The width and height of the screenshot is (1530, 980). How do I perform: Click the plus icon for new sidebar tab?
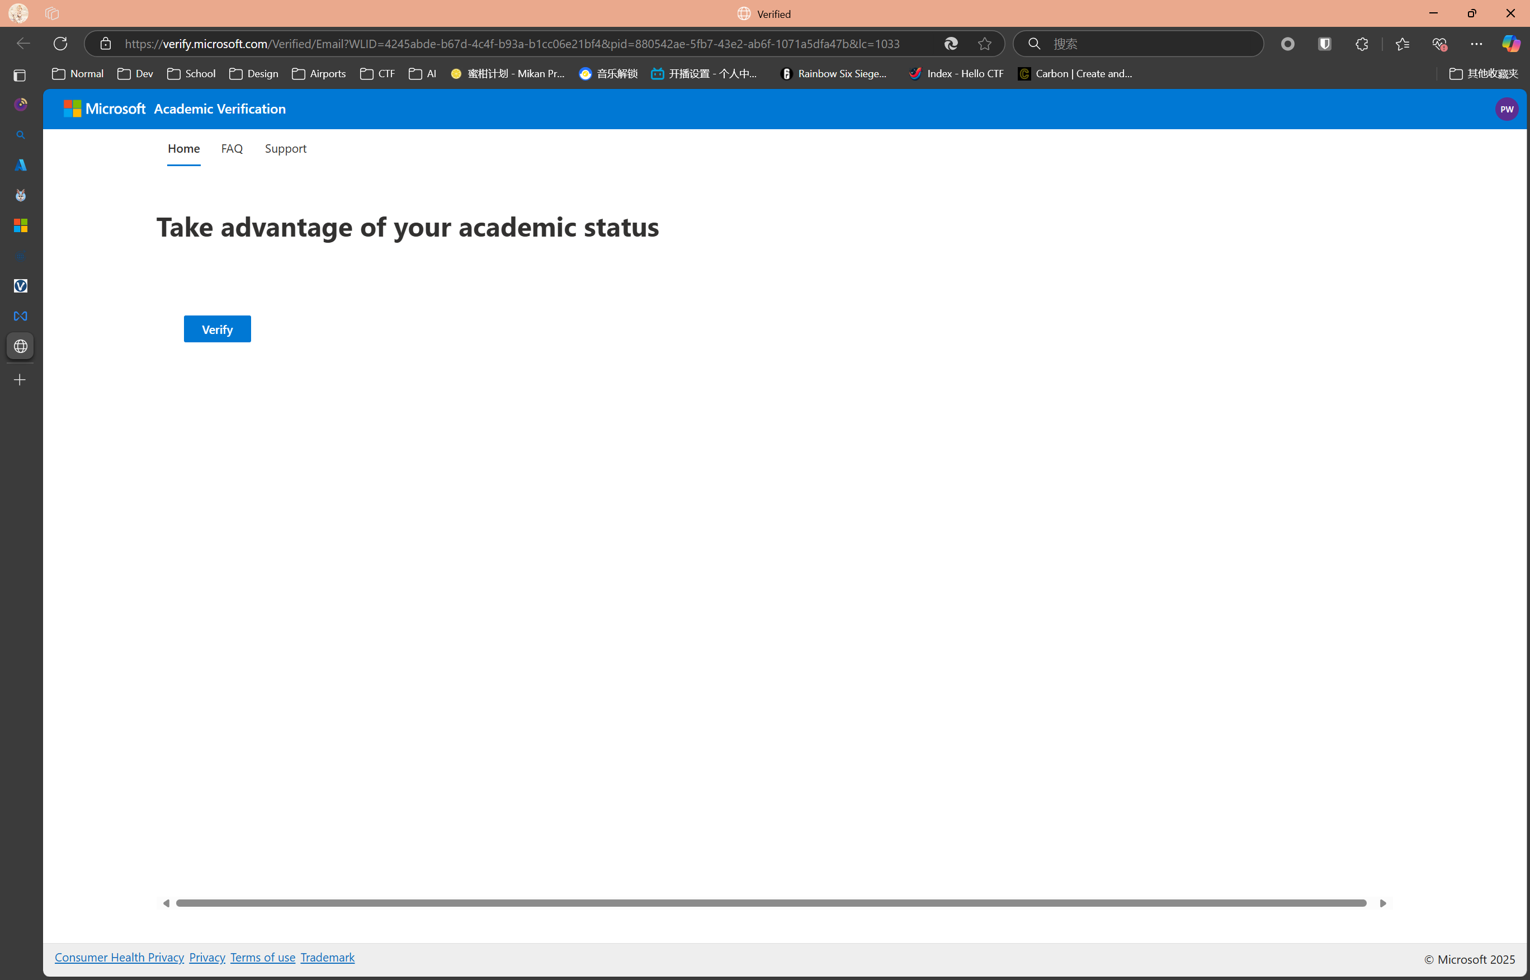point(20,380)
